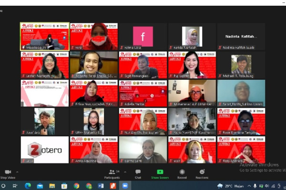Open the Mail app on the taskbar

point(40,186)
